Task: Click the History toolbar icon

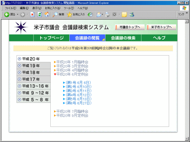Action: (x=90, y=15)
